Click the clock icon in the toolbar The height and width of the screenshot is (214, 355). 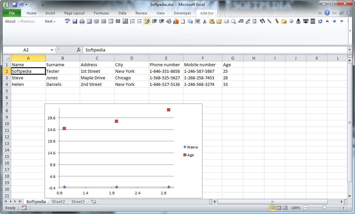tap(291, 21)
